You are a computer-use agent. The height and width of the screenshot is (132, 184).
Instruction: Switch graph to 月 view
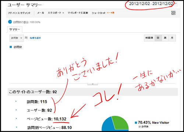point(172,38)
